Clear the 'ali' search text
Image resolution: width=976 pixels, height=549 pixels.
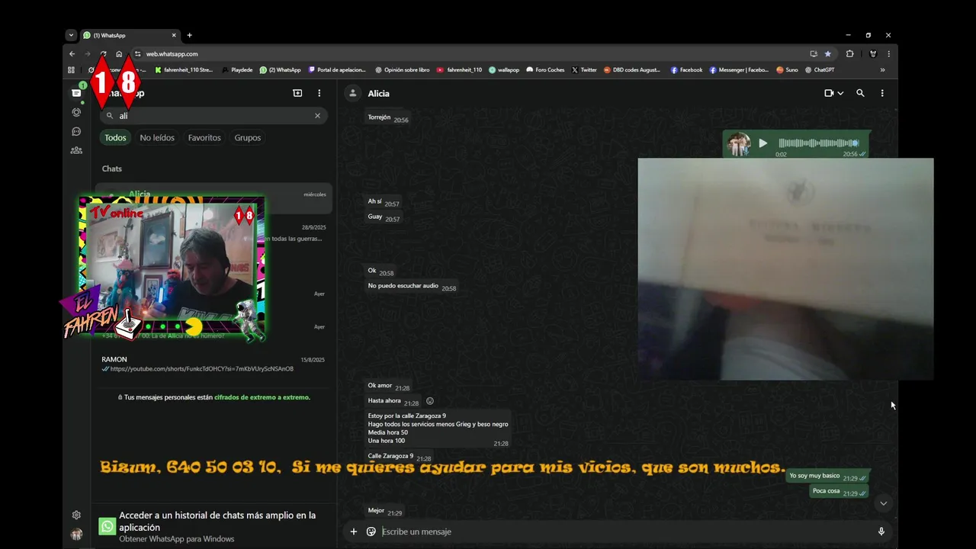[x=317, y=116]
